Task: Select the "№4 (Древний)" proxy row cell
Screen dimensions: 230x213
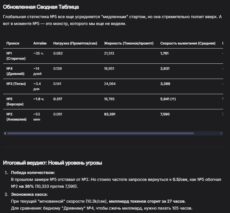Action: click(15, 71)
